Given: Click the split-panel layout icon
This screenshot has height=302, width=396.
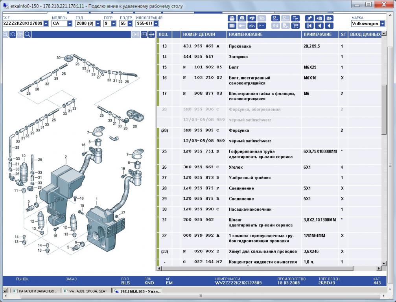Looking at the screenshot, I should coord(144,34).
